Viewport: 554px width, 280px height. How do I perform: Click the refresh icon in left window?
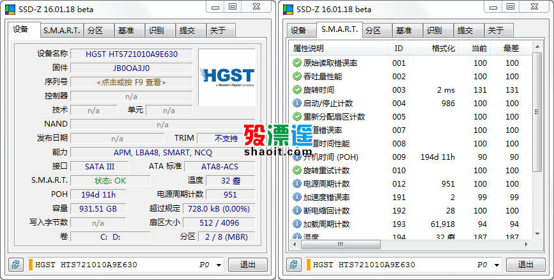[x=16, y=265]
